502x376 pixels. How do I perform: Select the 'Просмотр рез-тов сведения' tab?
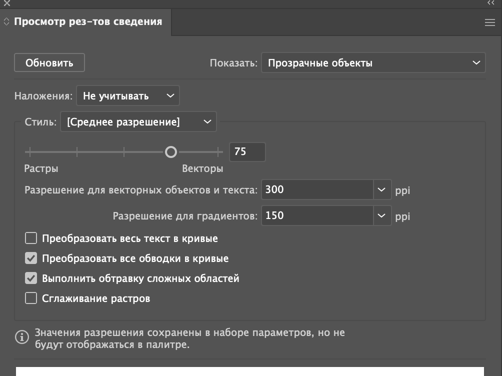(88, 22)
